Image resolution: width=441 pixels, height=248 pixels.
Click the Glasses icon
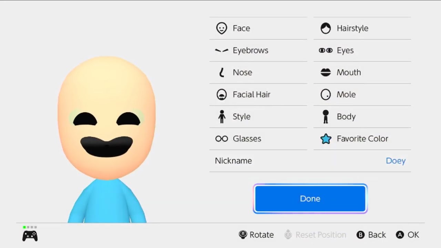coord(222,138)
